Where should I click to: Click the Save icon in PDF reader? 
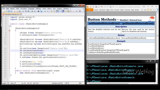tap(93, 7)
